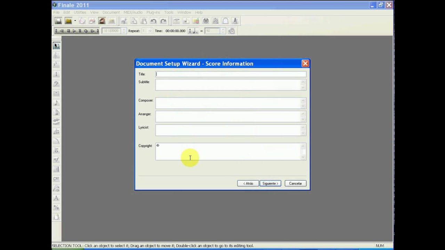Choose the Articulation tool icon
The height and width of the screenshot is (250, 445).
56,150
